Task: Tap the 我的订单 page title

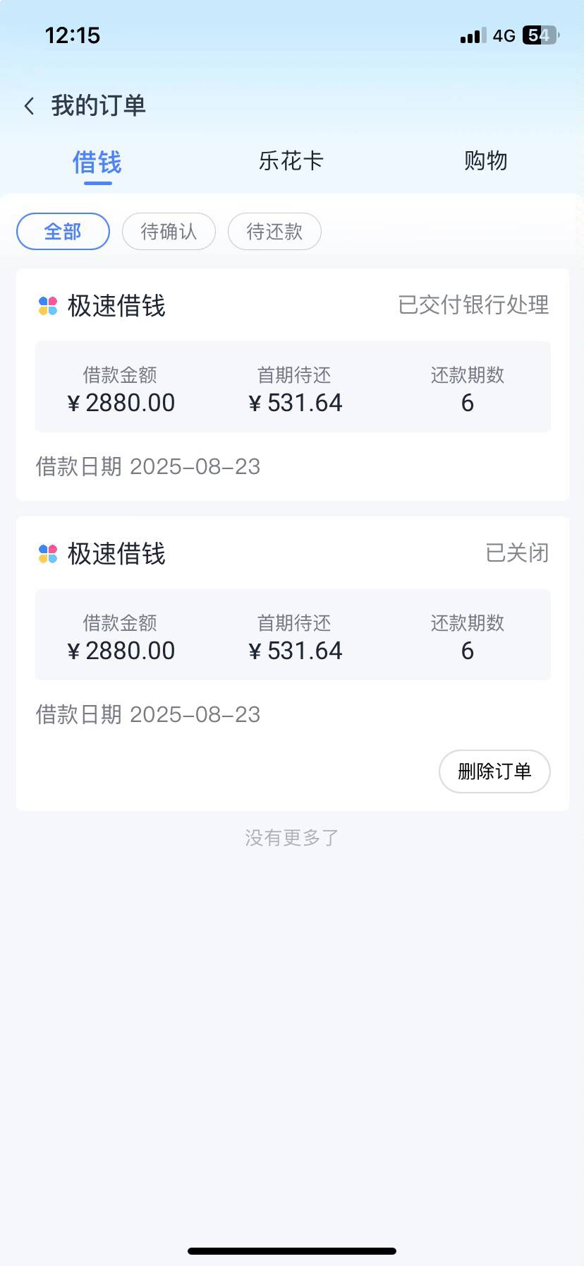Action: pos(98,106)
